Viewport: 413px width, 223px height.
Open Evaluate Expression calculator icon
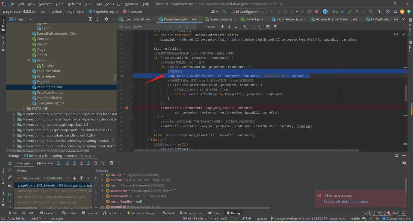111,163
